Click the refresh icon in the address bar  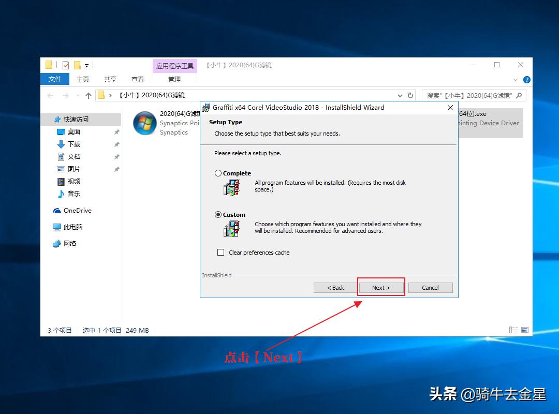(x=409, y=95)
